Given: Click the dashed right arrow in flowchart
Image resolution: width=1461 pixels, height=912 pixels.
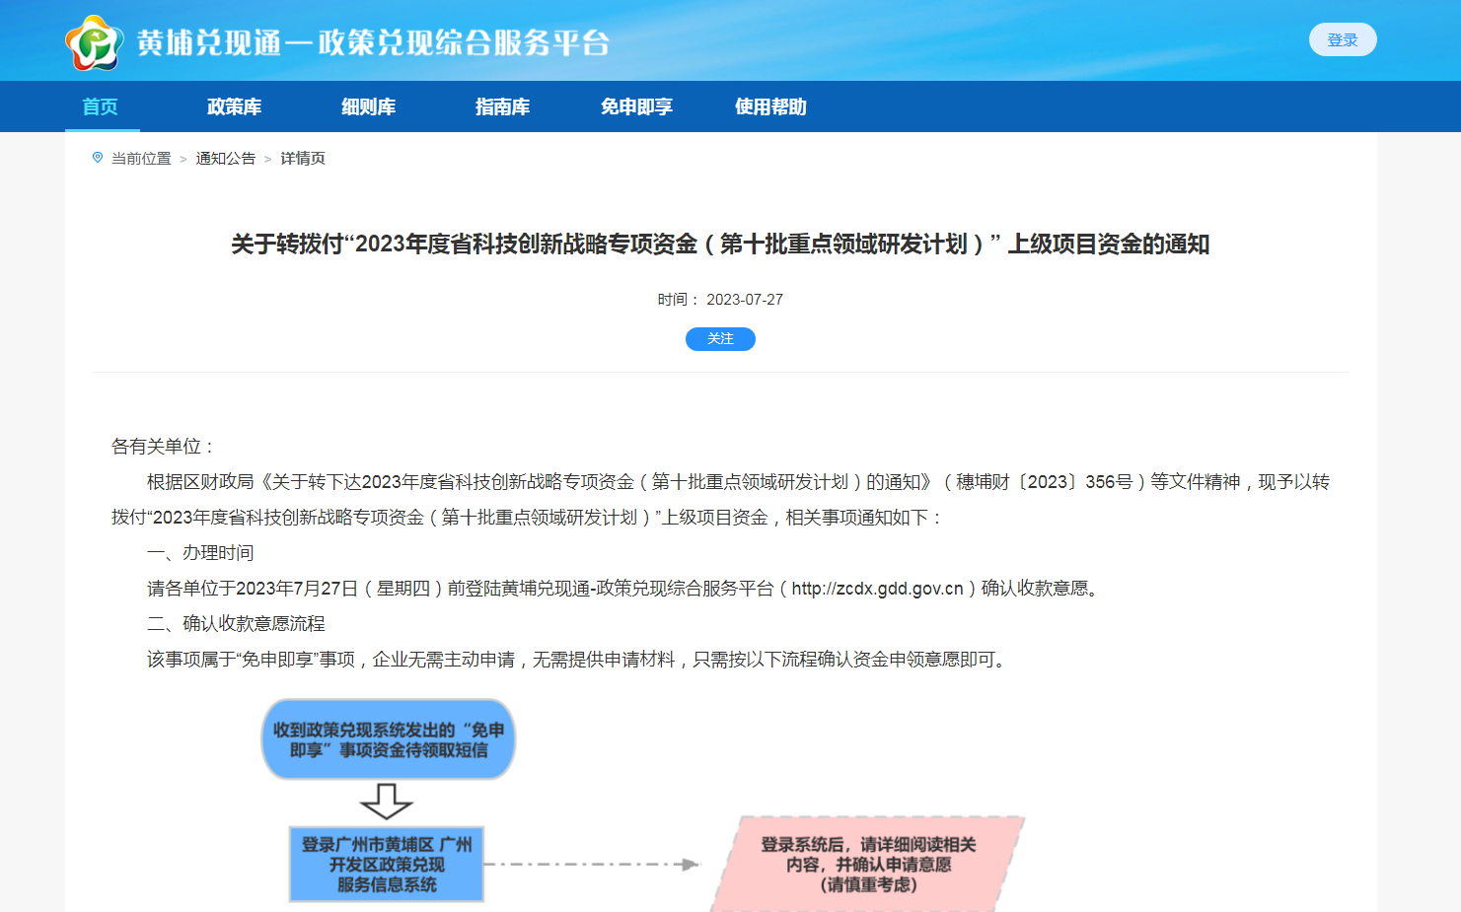Looking at the screenshot, I should point(592,865).
